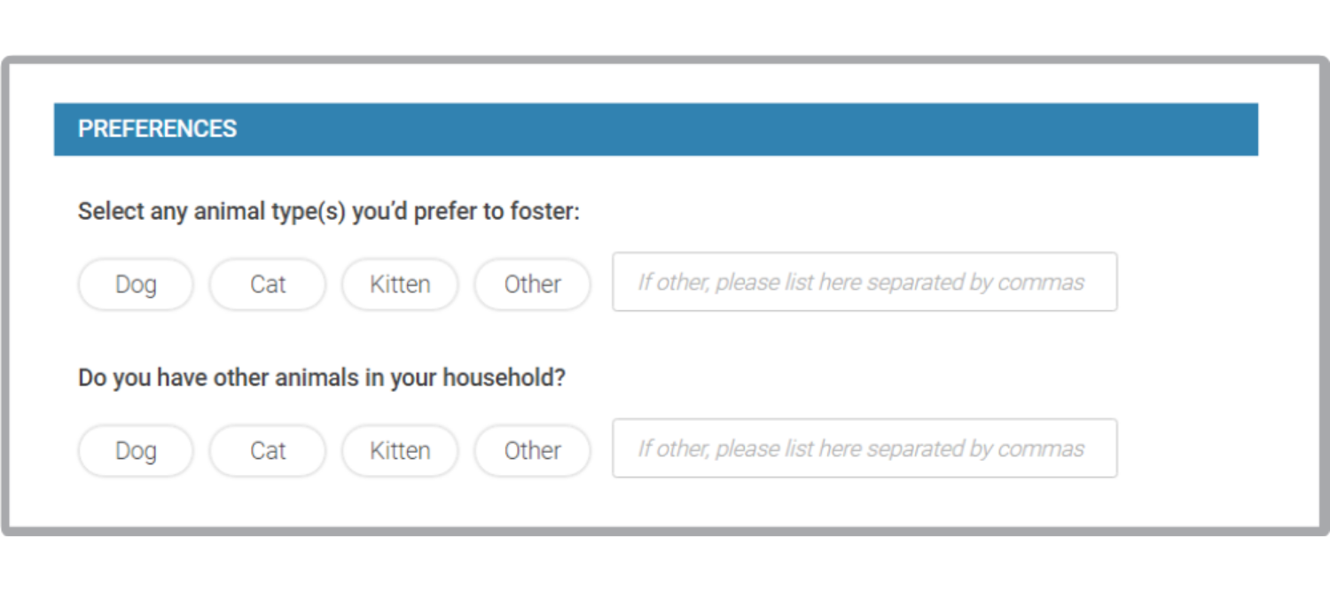Click the blue Preferences title bar
Viewport: 1330px width, 591px height.
tap(656, 129)
